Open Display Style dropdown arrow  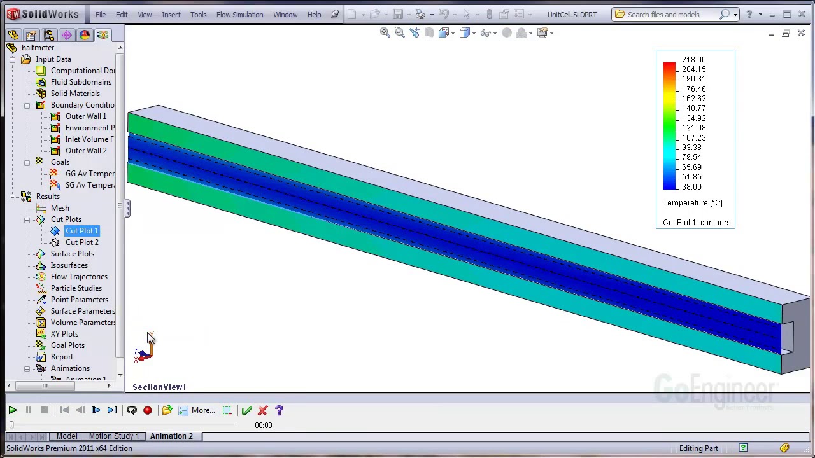(474, 33)
